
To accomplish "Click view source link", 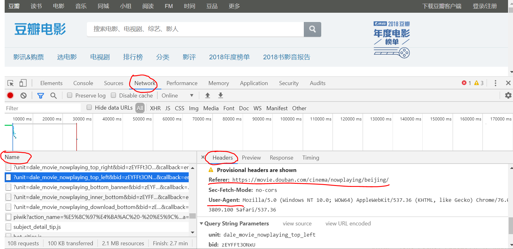I will click(297, 224).
